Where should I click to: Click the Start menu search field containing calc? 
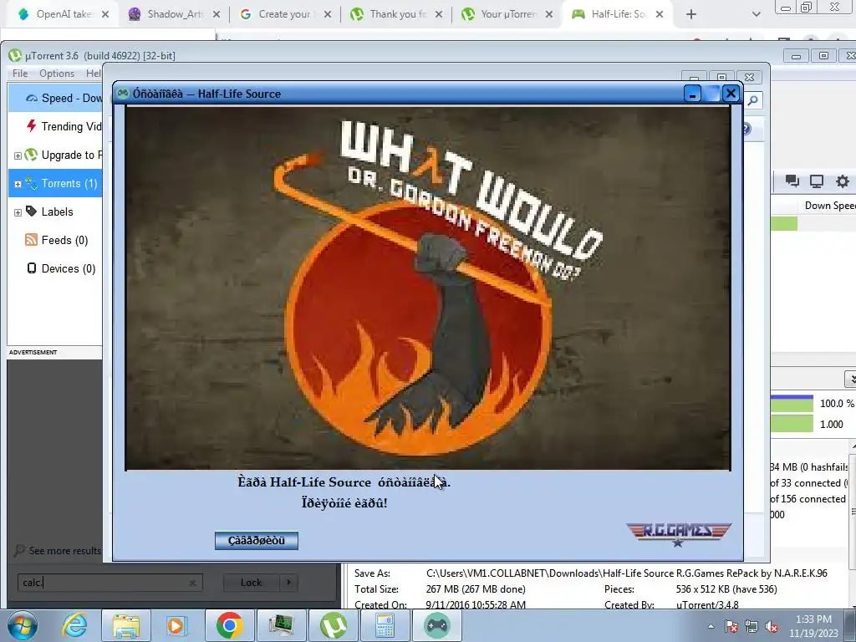[x=110, y=583]
